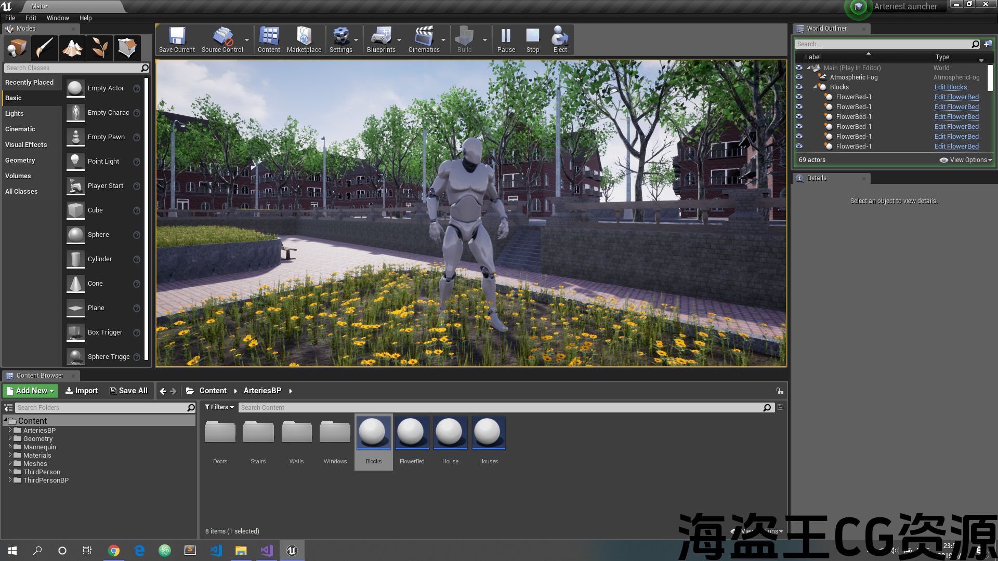Eject from the player controller
This screenshot has height=561, width=998.
[x=560, y=39]
